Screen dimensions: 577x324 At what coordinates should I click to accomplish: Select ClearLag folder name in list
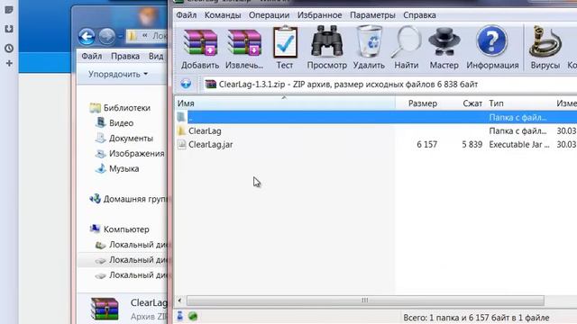pos(205,130)
